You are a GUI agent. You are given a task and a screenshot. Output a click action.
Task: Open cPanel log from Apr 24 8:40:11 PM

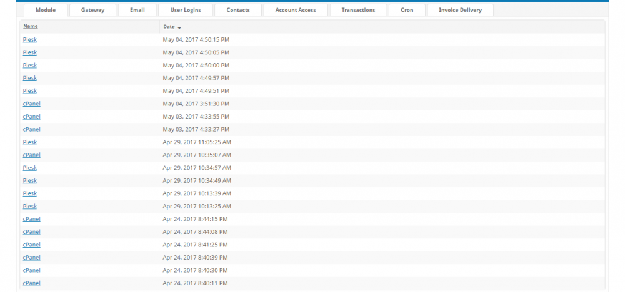click(x=31, y=283)
